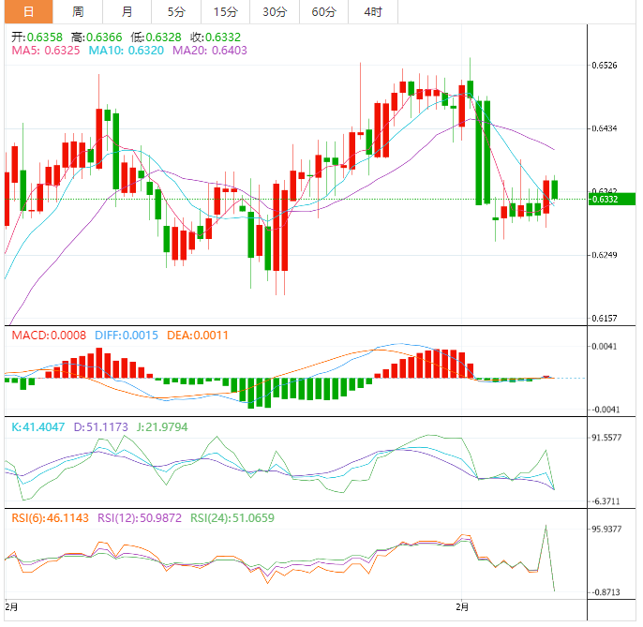Viewport: 643px width, 627px height.
Task: Select the 周 (weekly) timeframe tab
Action: tap(78, 12)
